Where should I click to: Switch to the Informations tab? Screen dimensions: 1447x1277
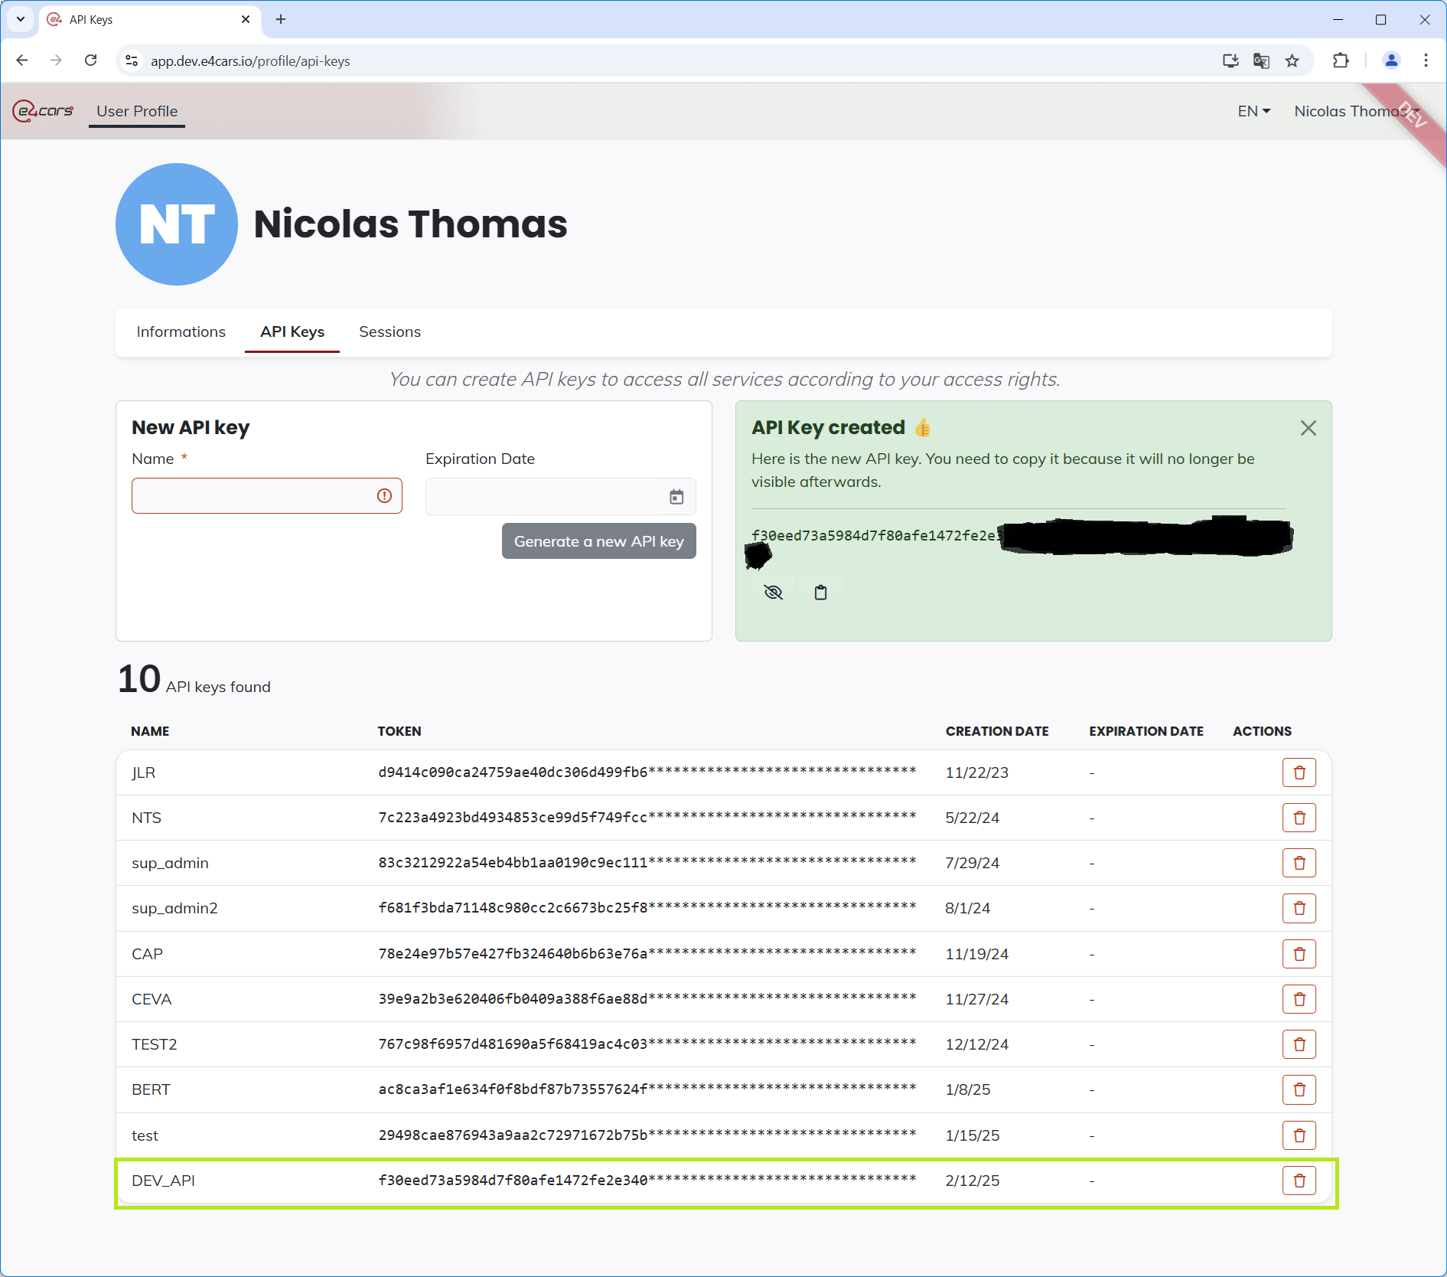[181, 331]
